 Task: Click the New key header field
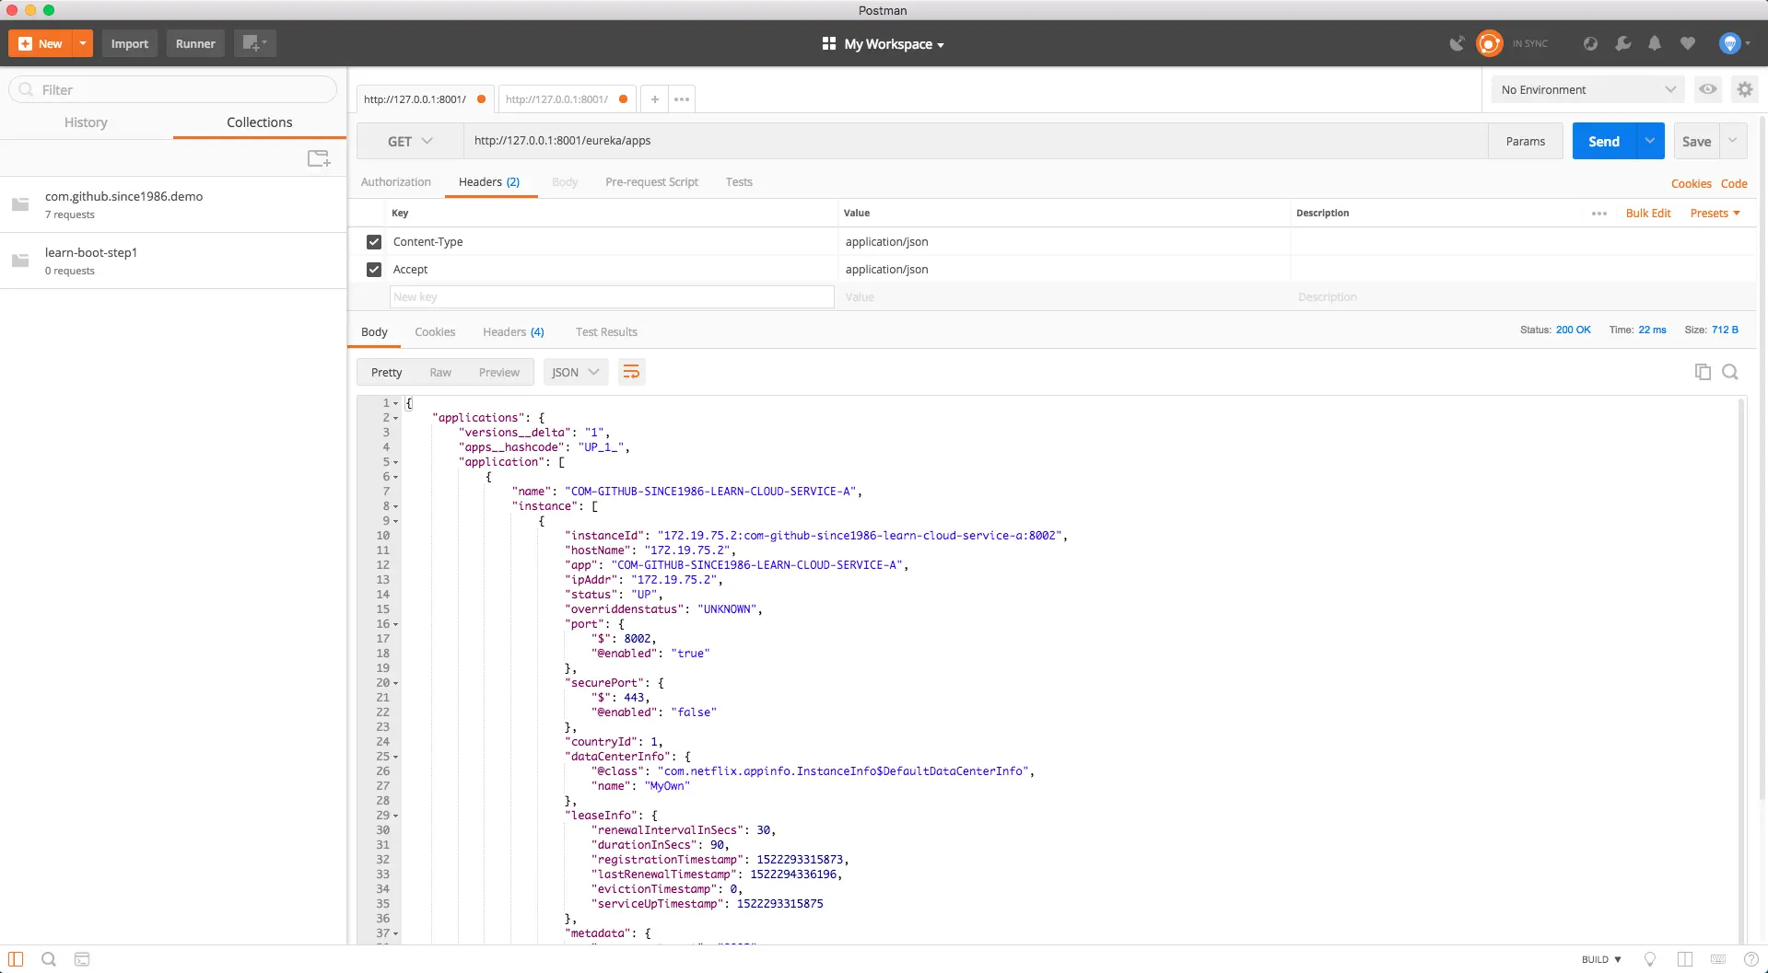[x=612, y=296]
